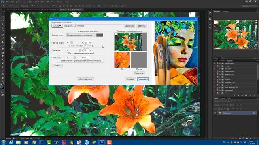The height and width of the screenshot is (145, 259).
Task: Open the Layer menu
Action: tap(24, 2)
